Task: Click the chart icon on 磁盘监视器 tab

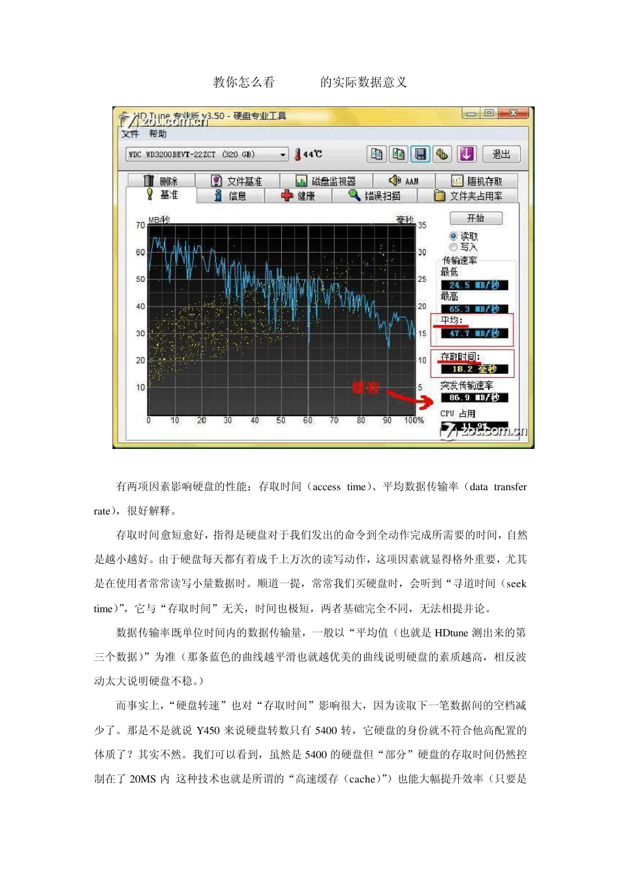Action: (302, 181)
